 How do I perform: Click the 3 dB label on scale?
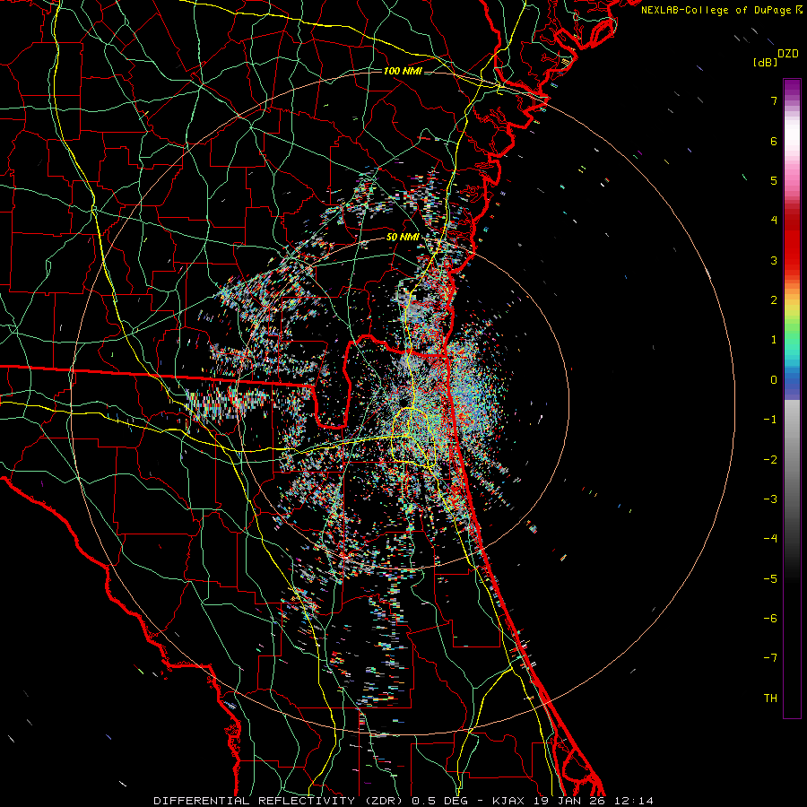coord(774,260)
